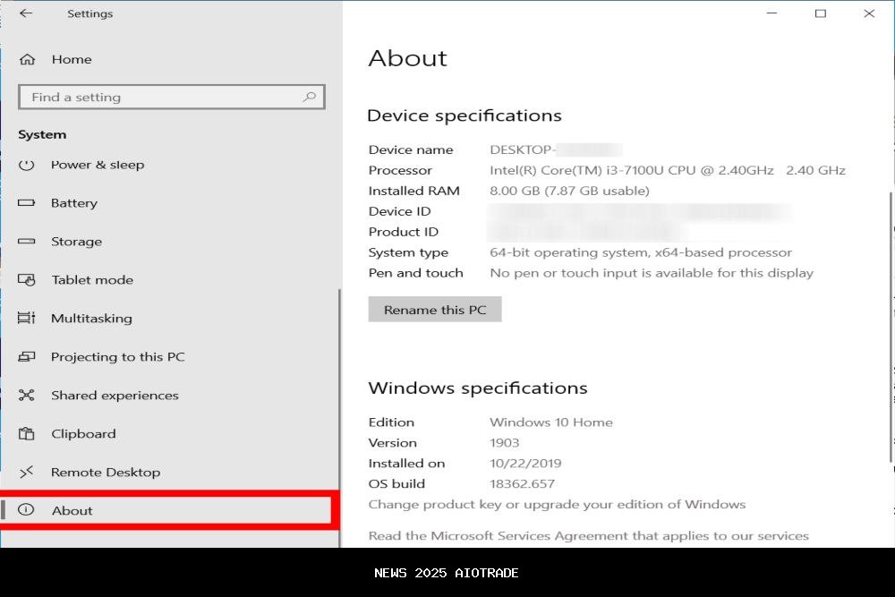The width and height of the screenshot is (895, 597).
Task: Click the Battery icon in sidebar
Action: [x=27, y=203]
